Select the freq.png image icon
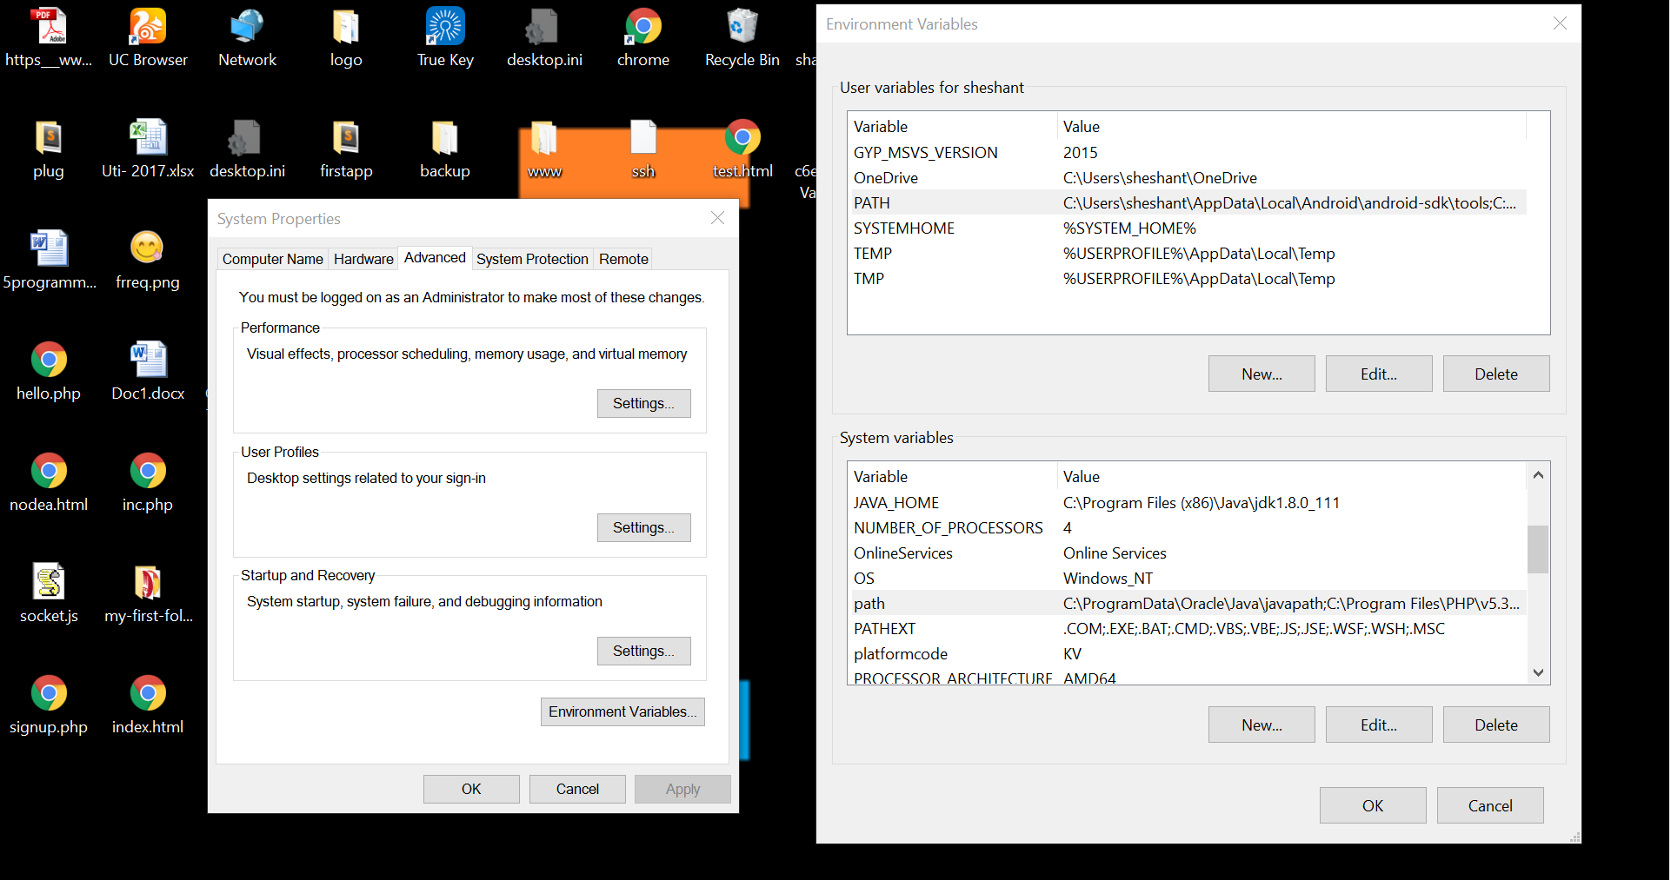Viewport: 1671px width, 880px height. coord(148,261)
